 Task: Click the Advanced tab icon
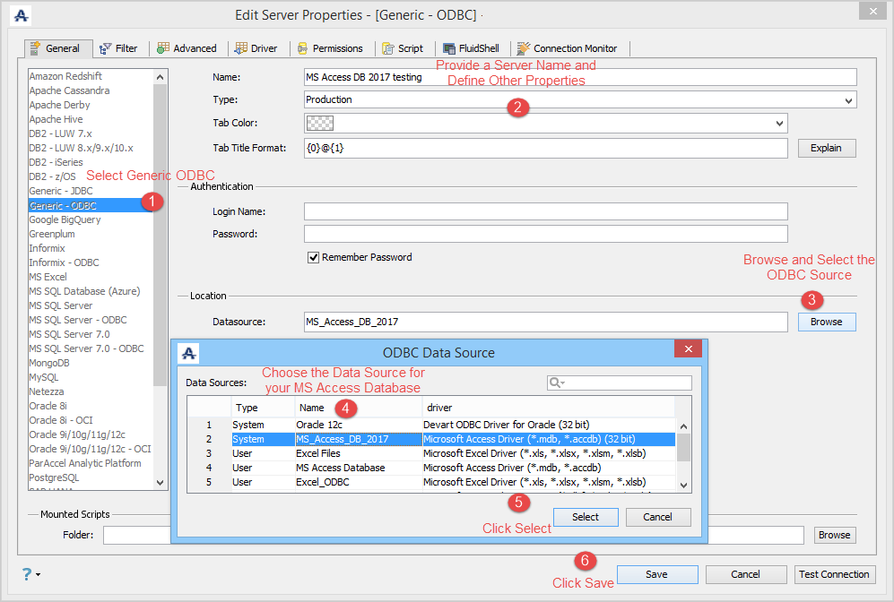pyautogui.click(x=162, y=48)
